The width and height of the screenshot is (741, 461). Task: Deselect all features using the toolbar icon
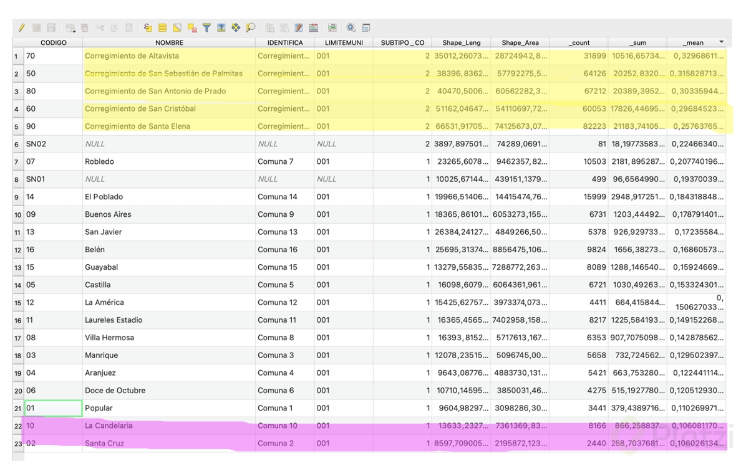tap(192, 28)
